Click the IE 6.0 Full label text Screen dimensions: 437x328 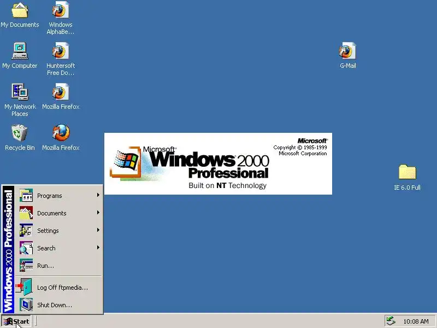(x=407, y=188)
